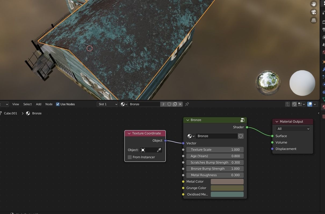The image size is (325, 214).
Task: Open the Add menu
Action: coord(39,104)
